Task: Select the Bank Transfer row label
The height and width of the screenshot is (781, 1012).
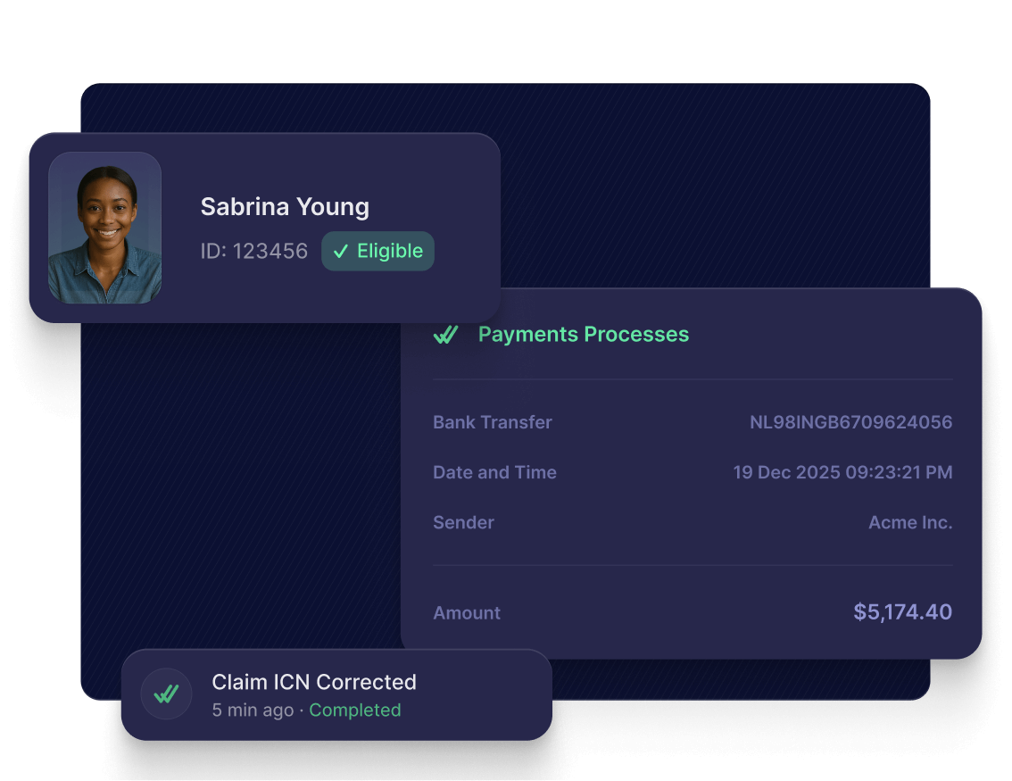Action: click(x=493, y=422)
